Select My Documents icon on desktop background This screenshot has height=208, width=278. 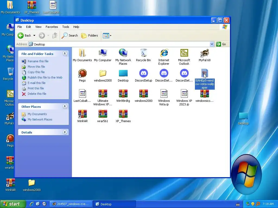point(10,5)
